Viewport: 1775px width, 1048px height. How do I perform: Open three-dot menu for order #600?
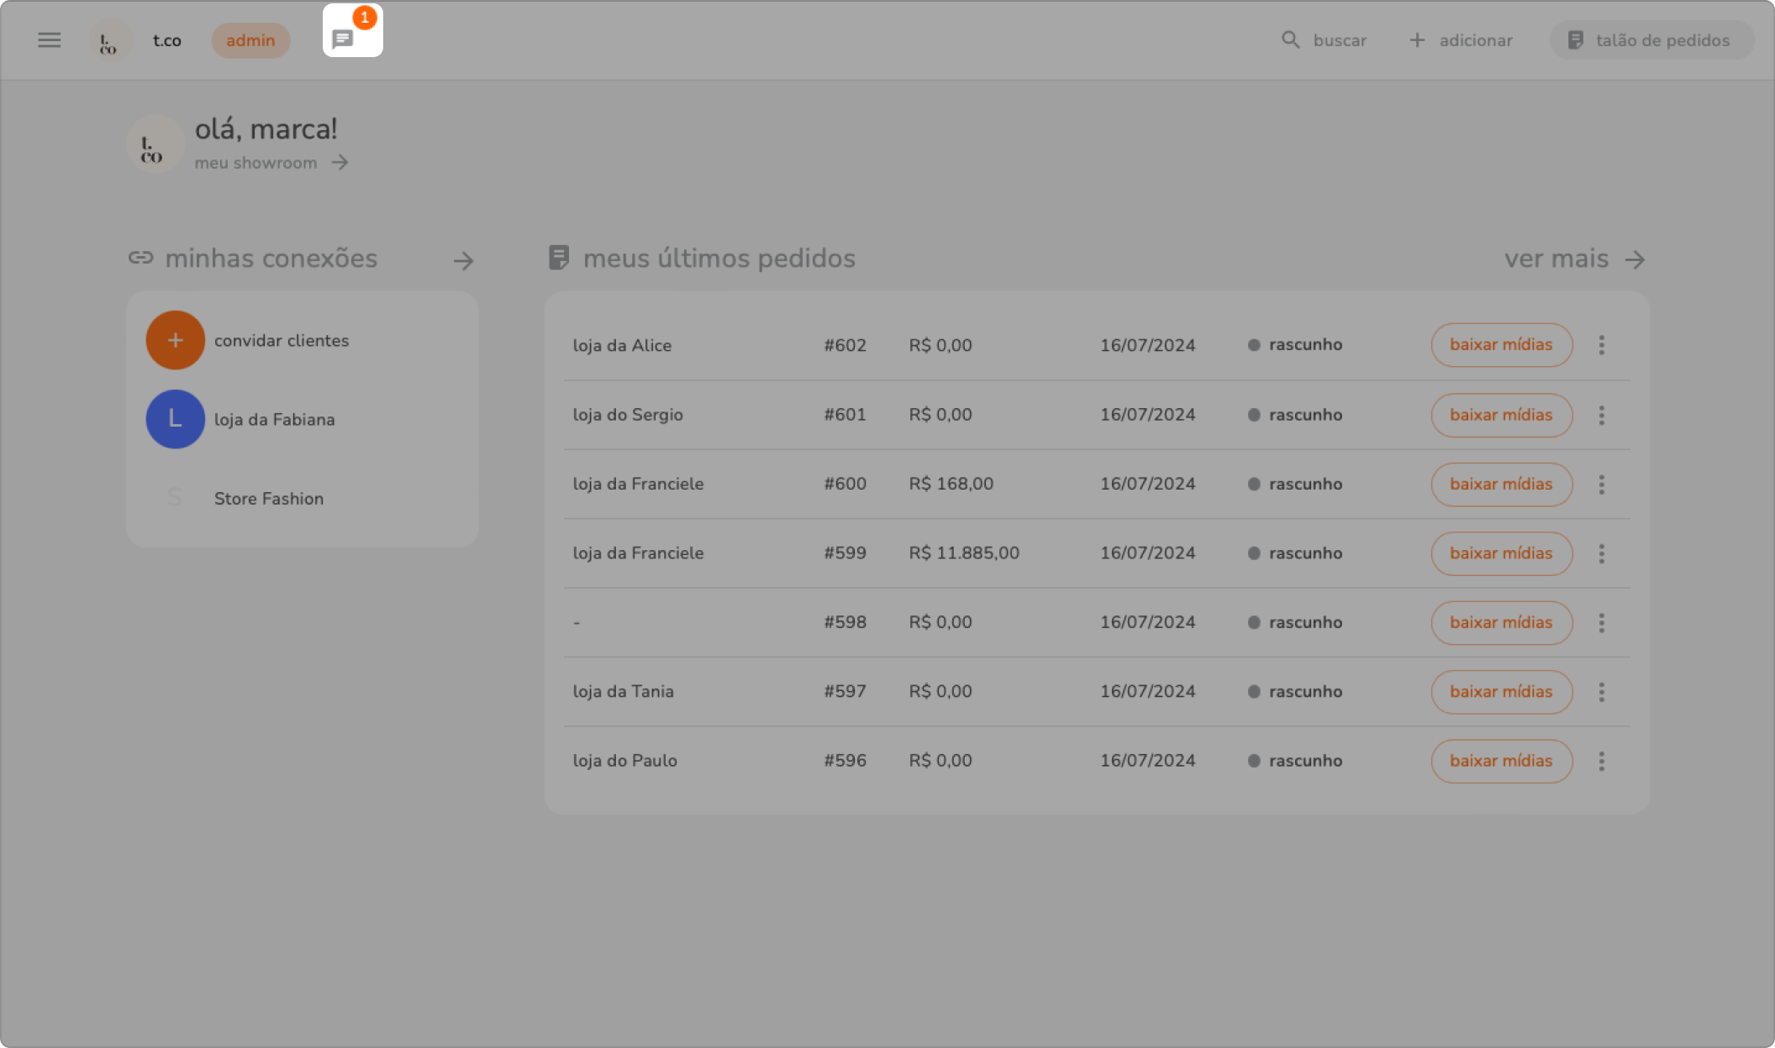click(1601, 485)
